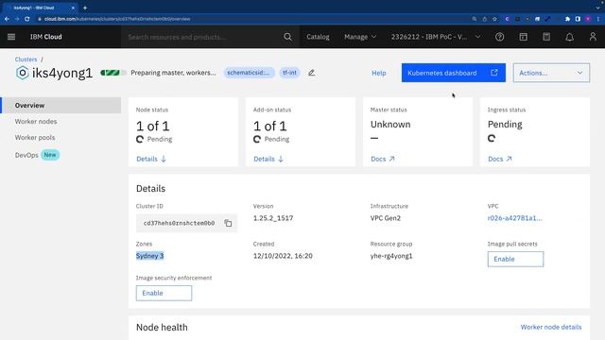The height and width of the screenshot is (340, 605).
Task: Open the account switcher 2326212 - IBM PoC
Action: click(x=436, y=37)
